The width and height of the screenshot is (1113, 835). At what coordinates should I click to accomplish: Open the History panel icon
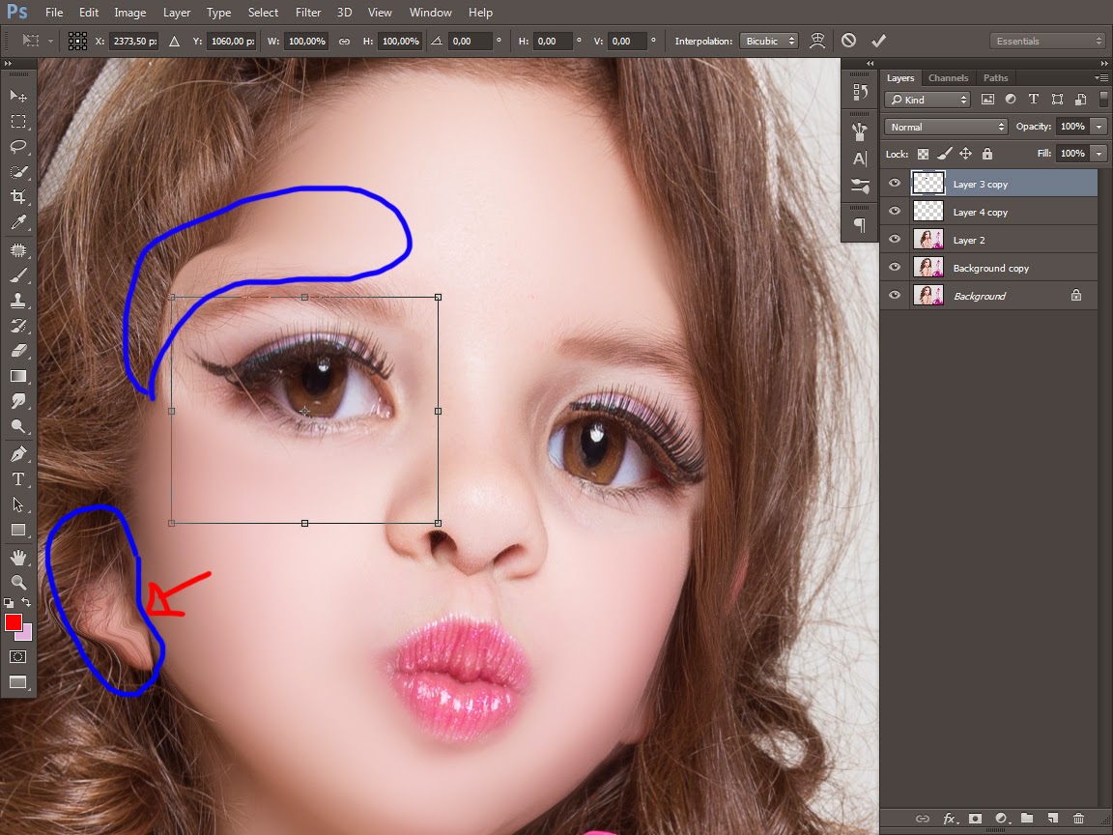click(x=860, y=92)
